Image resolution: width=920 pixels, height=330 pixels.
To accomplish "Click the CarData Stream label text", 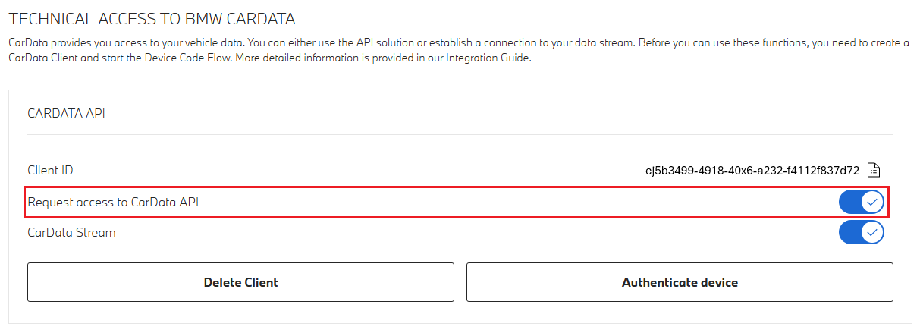I will [71, 232].
